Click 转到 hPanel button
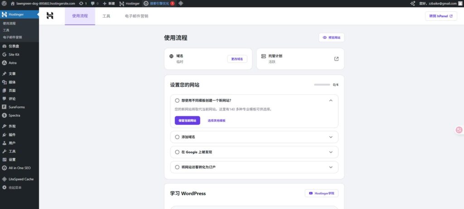The height and width of the screenshot is (209, 464). click(x=441, y=16)
